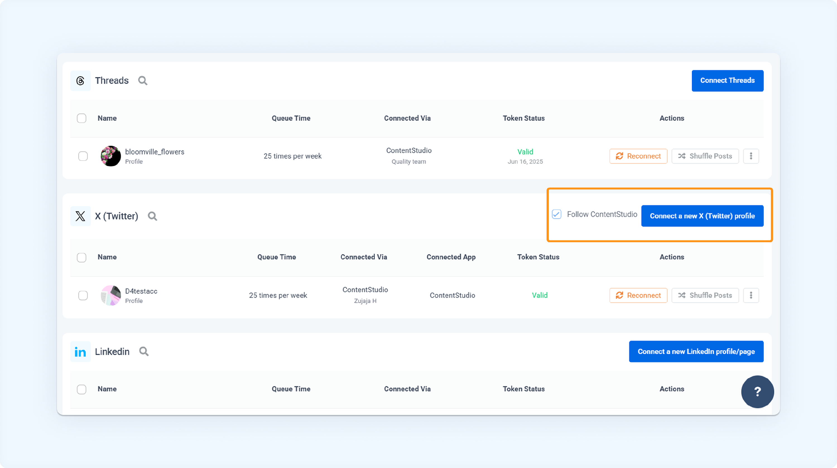837x468 pixels.
Task: Tick the bloomville_flowers row checkbox
Action: [x=83, y=156]
